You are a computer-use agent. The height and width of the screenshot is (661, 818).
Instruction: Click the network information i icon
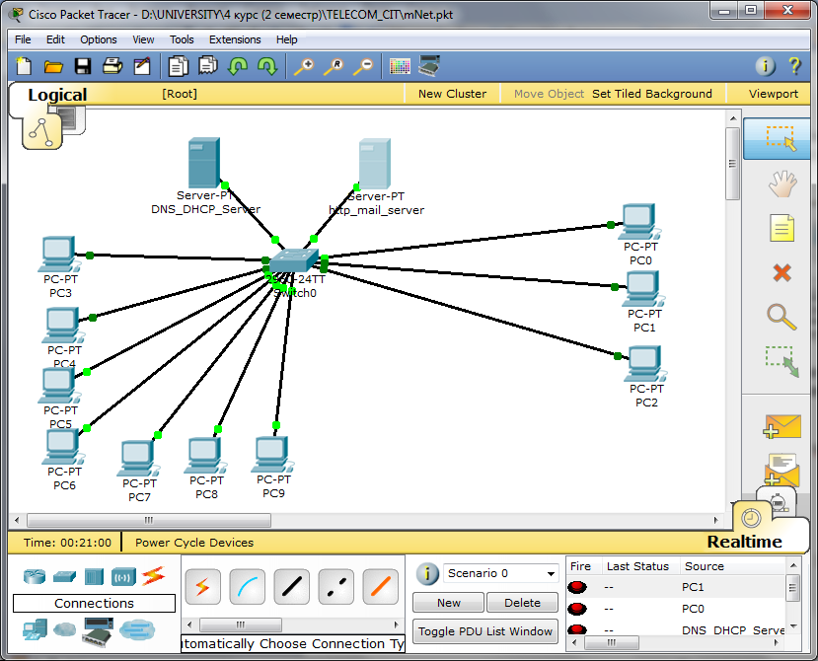(766, 66)
